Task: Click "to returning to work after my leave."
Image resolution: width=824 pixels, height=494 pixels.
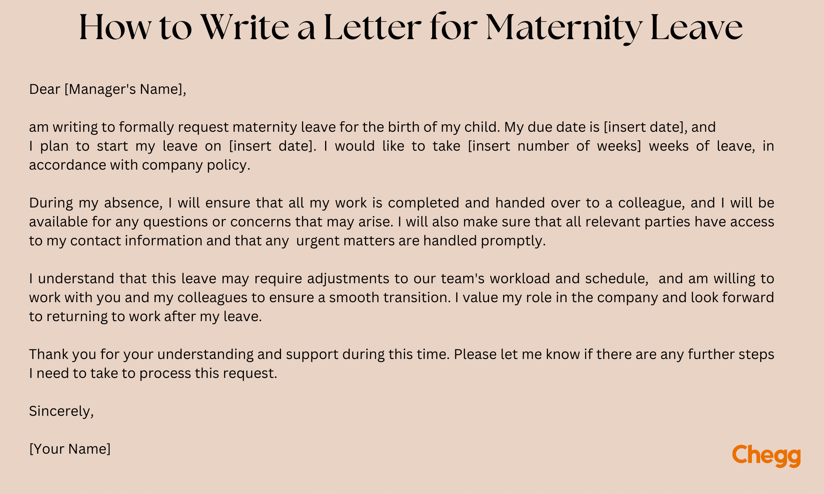Action: (145, 317)
